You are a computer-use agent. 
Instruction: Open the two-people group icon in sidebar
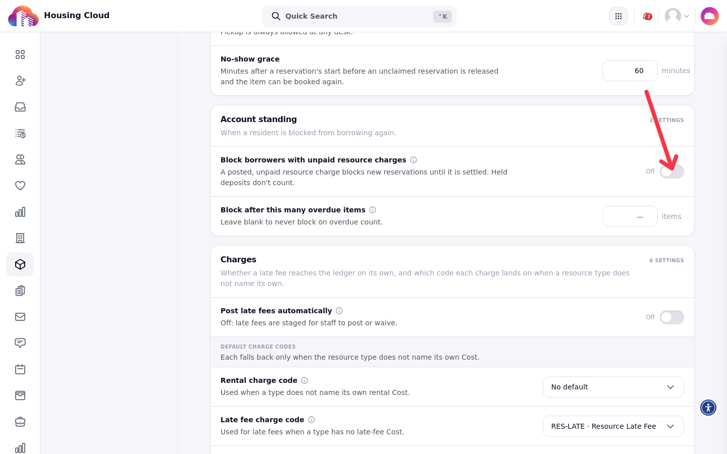[x=20, y=159]
